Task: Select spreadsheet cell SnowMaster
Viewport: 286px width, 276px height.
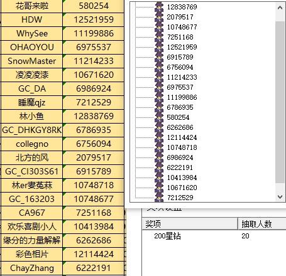Action: click(x=32, y=61)
